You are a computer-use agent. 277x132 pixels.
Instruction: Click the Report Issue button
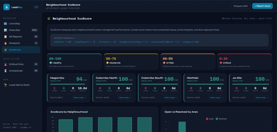point(262,6)
